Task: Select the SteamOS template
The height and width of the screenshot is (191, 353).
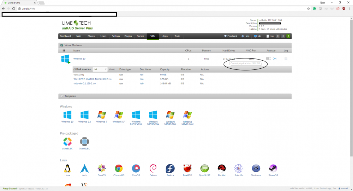Action: [273, 168]
